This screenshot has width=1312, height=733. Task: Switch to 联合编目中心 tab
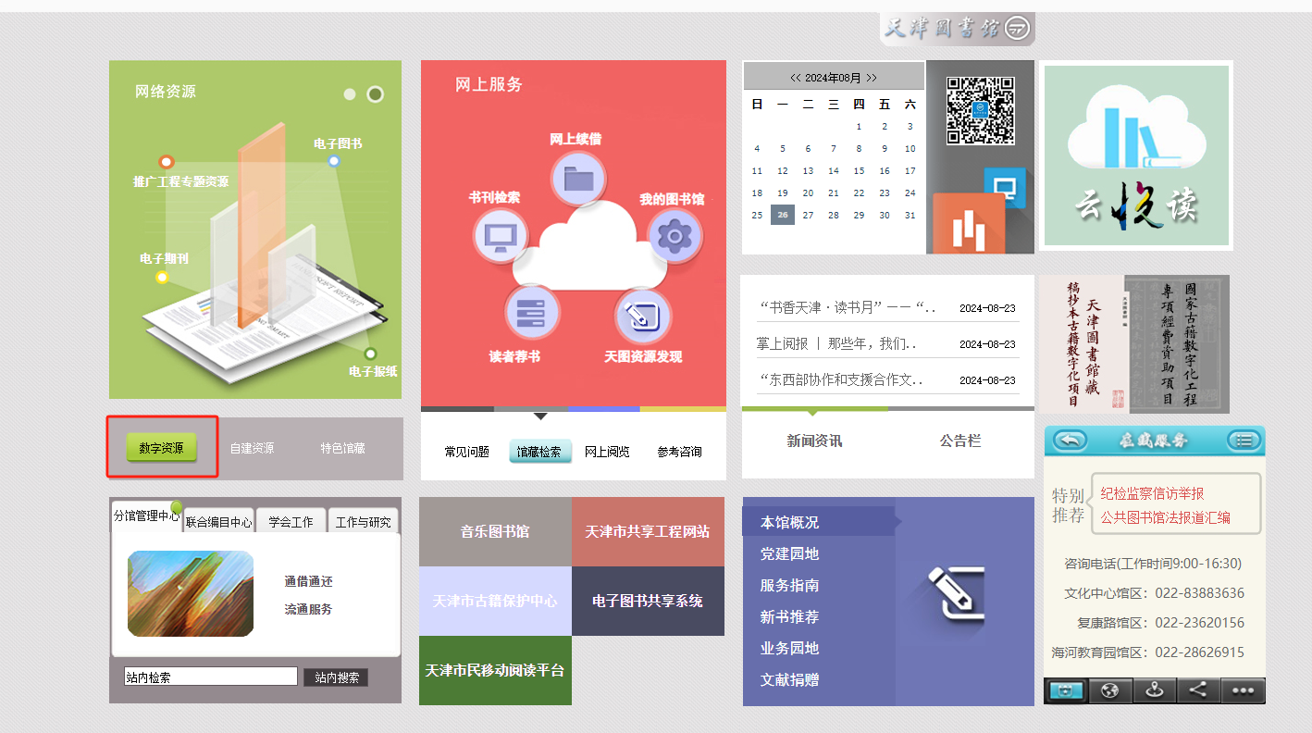218,522
